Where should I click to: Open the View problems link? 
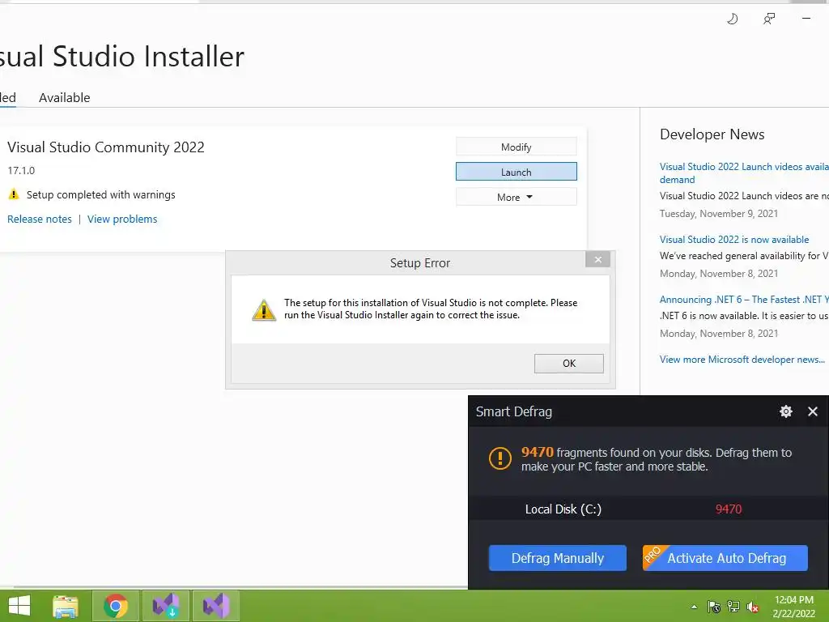122,219
